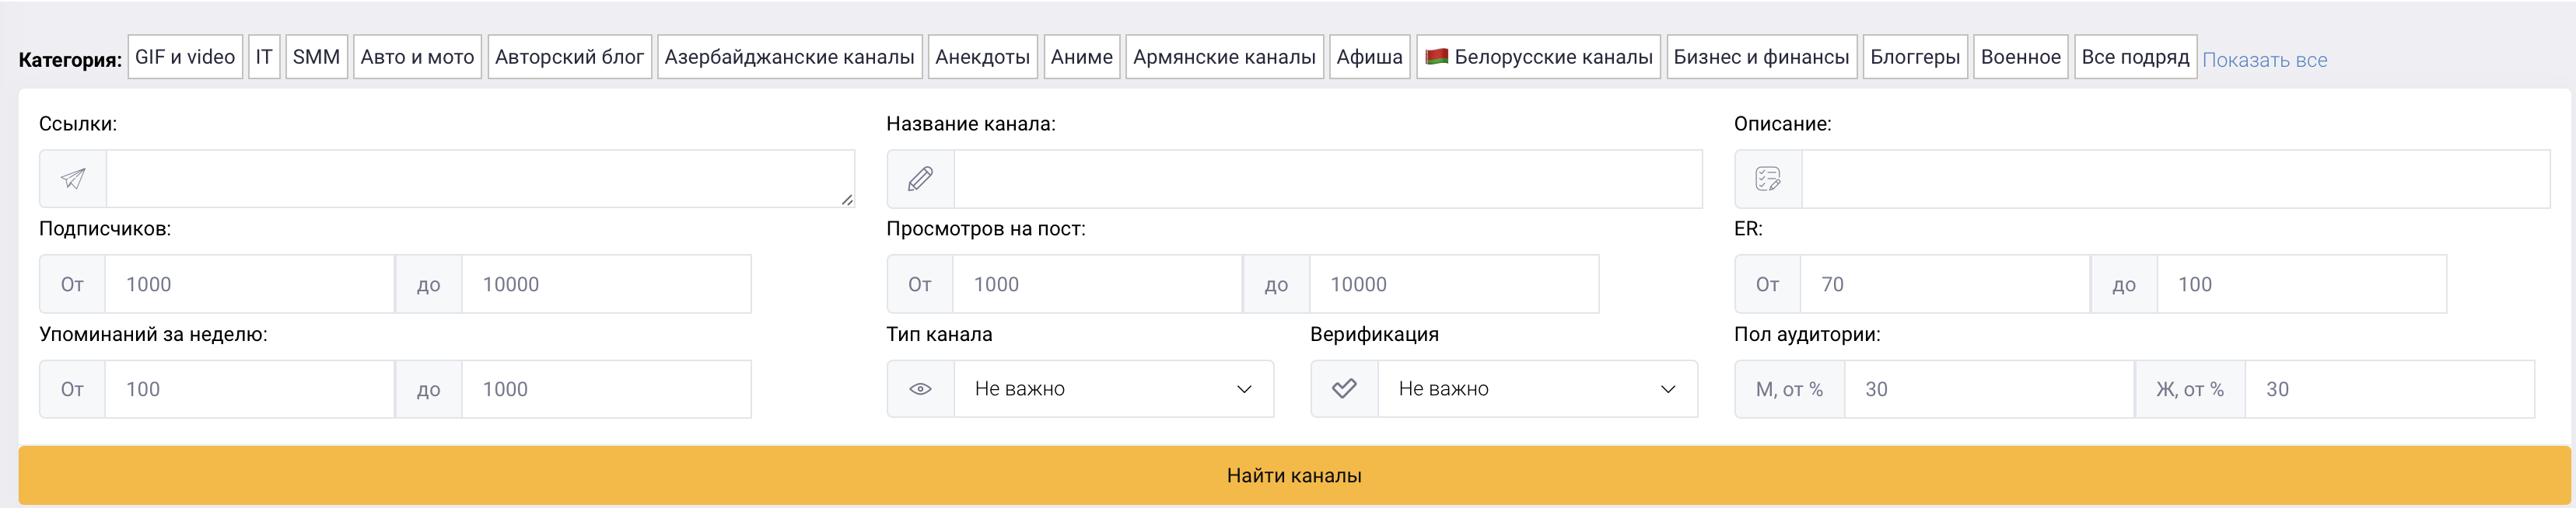Click Упоминаний за неделю maximum field
This screenshot has width=2576, height=508.
tap(605, 389)
